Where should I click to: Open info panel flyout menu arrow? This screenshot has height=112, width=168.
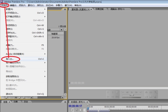point(65,102)
